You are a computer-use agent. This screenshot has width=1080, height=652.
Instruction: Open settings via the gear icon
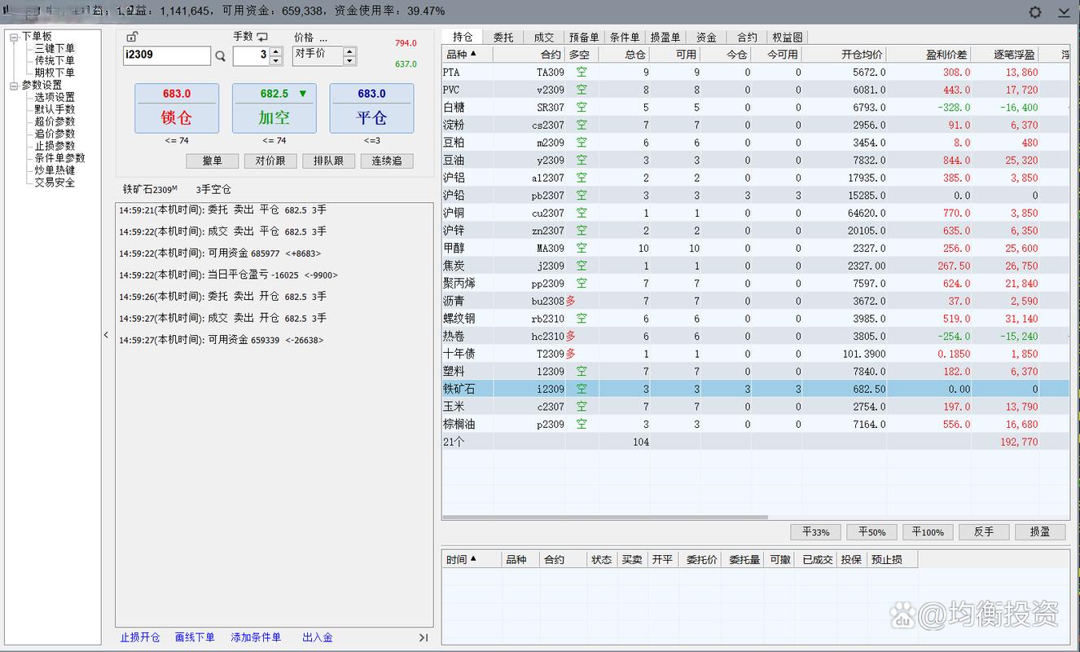coord(1035,12)
